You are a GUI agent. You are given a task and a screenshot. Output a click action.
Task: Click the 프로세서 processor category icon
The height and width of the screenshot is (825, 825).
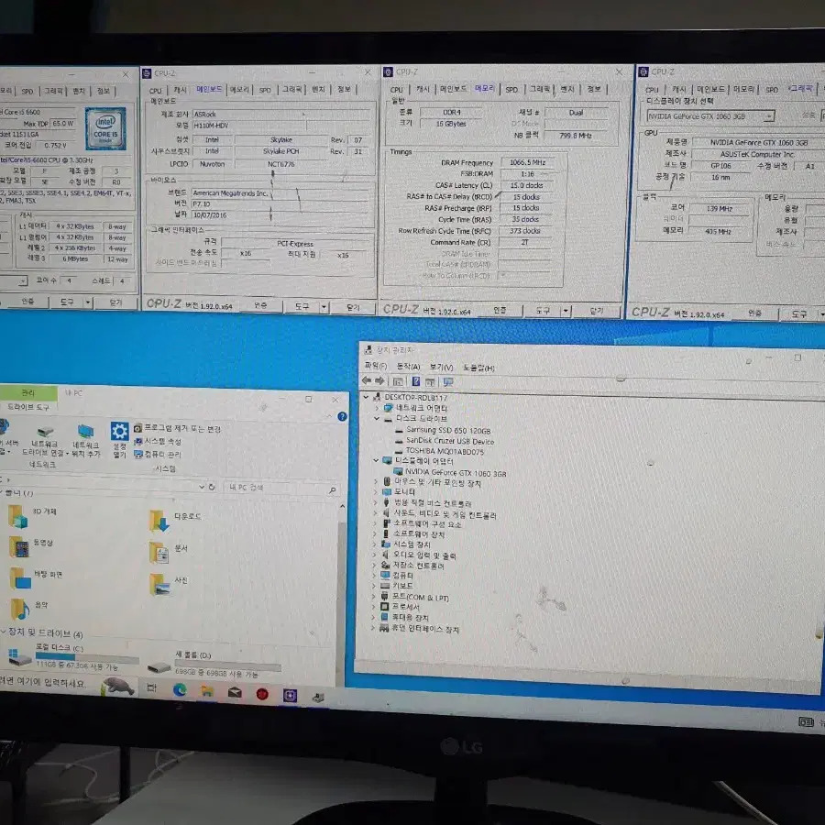click(384, 607)
